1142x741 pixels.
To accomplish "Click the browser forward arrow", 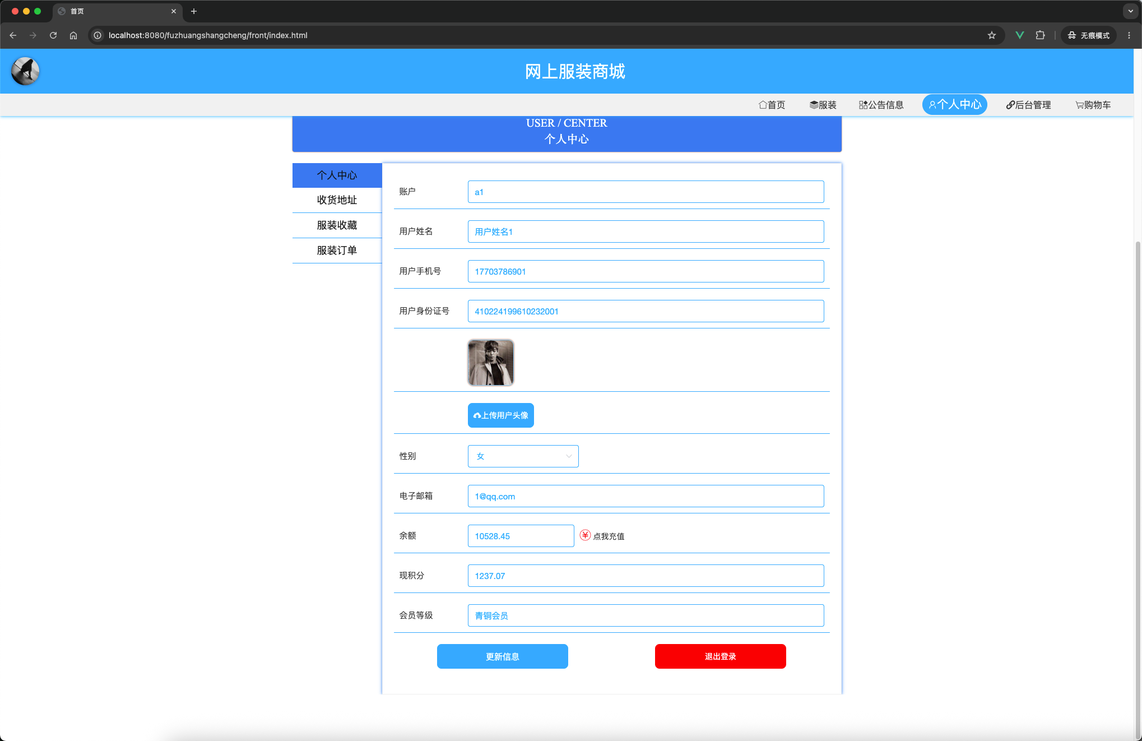I will coord(33,35).
